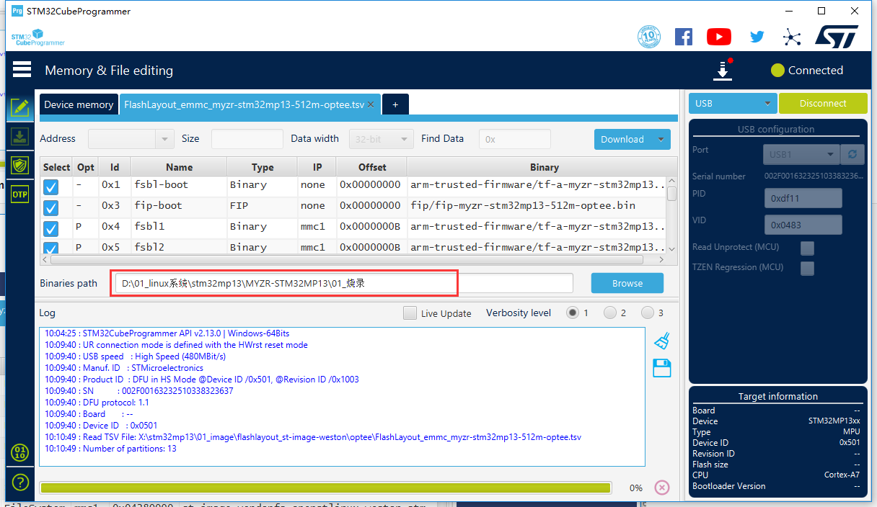Viewport: 877px width, 507px height.
Task: Open the OTP sidebar panel
Action: [20, 193]
